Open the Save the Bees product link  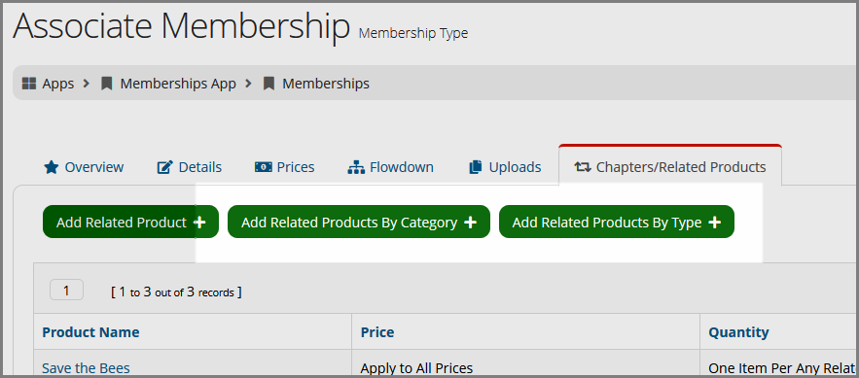click(x=86, y=368)
